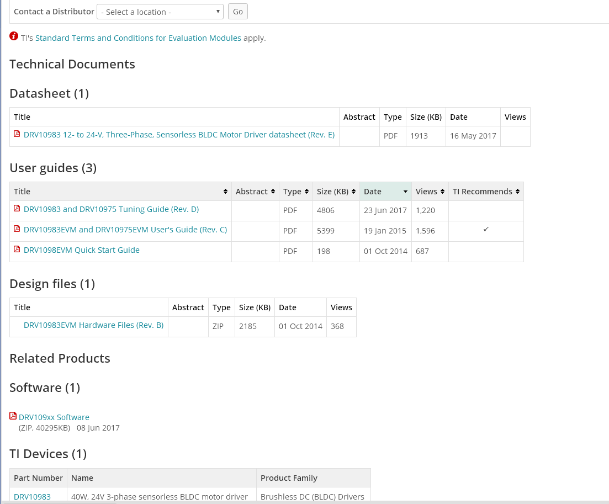
Task: Sort user guides by Size (KB) column
Action: coord(336,192)
